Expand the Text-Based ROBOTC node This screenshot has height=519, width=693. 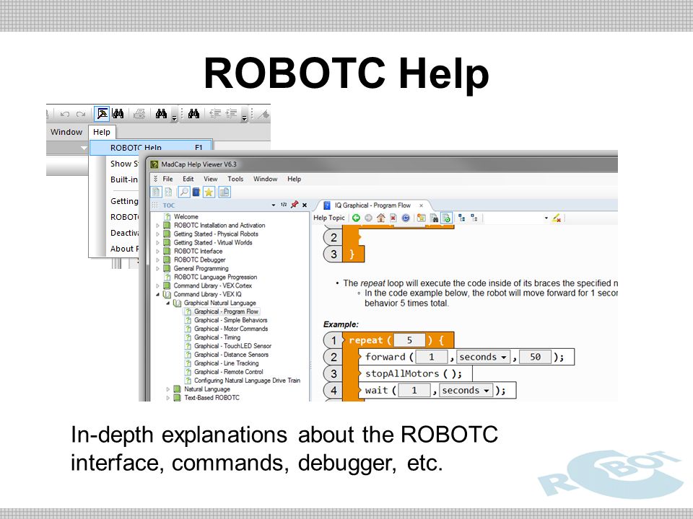pyautogui.click(x=168, y=398)
